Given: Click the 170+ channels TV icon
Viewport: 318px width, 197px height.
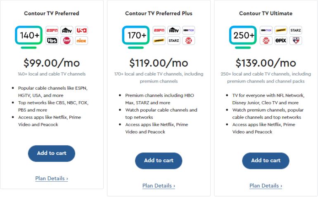Looking at the screenshot, I should tap(135, 36).
